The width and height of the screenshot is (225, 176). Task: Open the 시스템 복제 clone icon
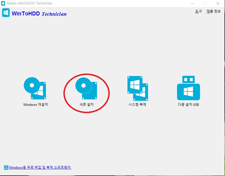138,88
